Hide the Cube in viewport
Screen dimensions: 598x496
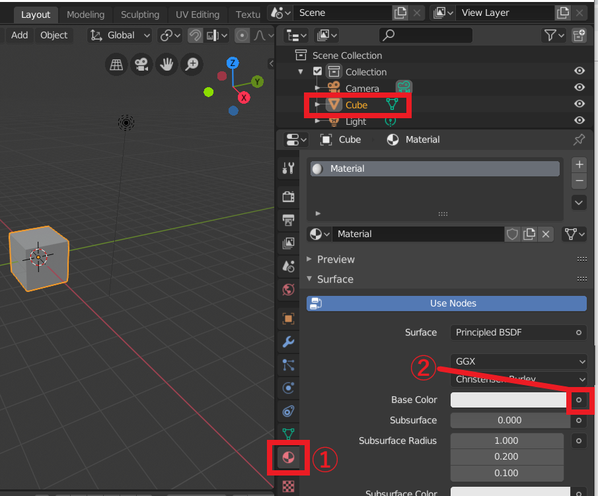click(x=579, y=104)
